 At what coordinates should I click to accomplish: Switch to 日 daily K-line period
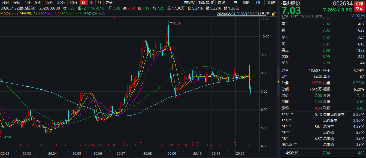tap(84, 2)
